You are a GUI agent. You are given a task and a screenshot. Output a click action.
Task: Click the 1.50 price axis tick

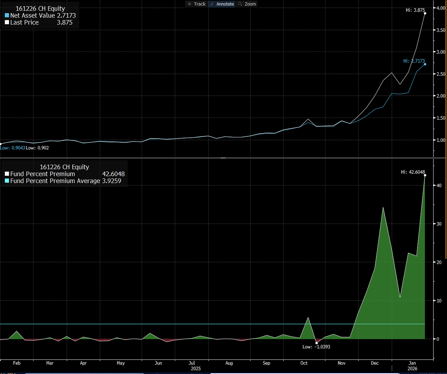point(441,118)
